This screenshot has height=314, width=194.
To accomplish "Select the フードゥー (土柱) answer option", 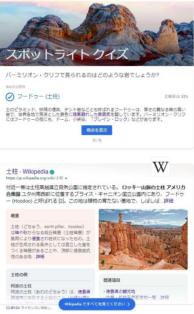I will pyautogui.click(x=39, y=96).
